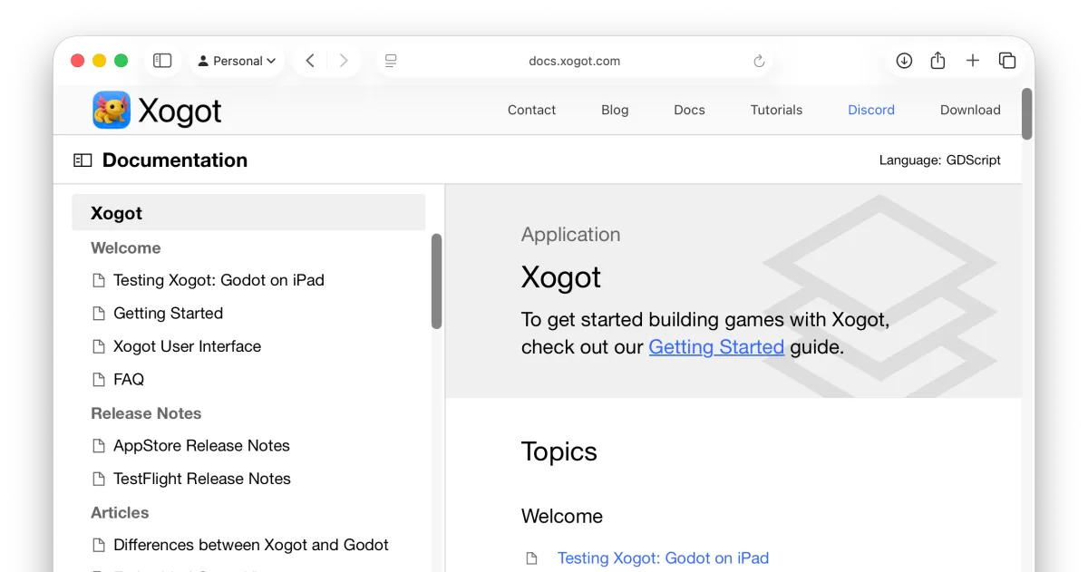Click the Xogot logo icon
This screenshot has width=1088, height=572.
click(111, 109)
